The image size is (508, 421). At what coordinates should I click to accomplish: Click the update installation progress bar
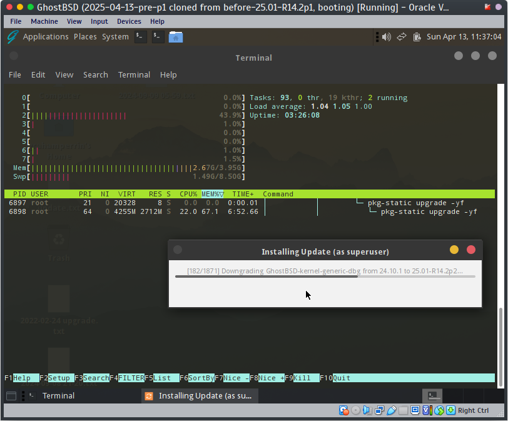(325, 276)
